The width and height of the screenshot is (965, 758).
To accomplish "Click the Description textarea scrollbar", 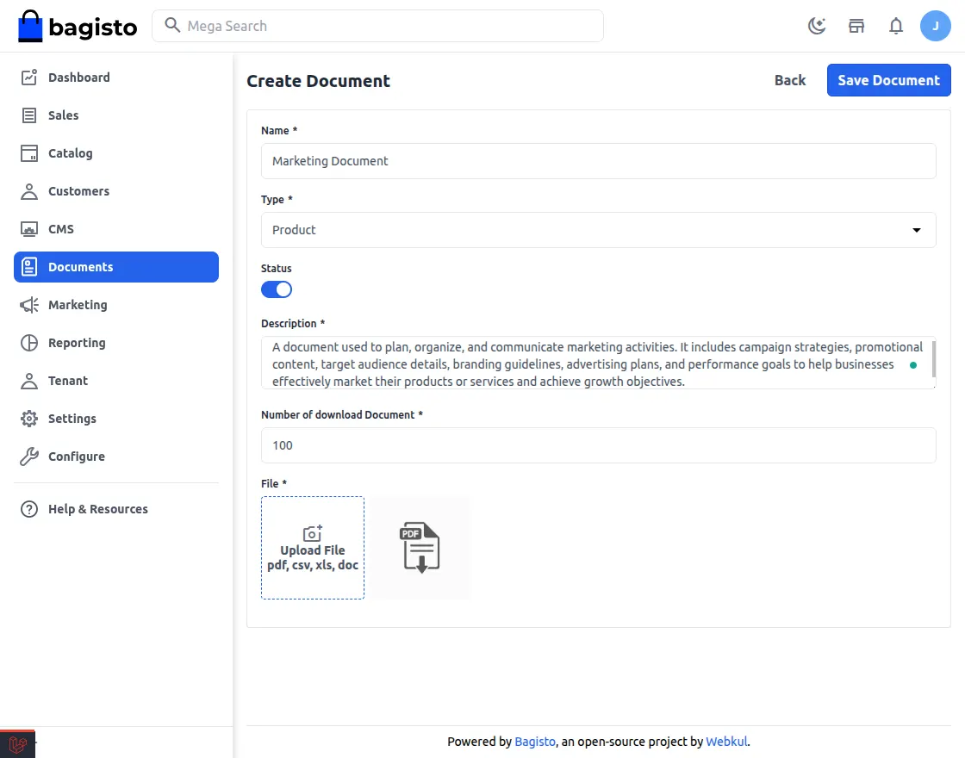I will click(x=934, y=358).
